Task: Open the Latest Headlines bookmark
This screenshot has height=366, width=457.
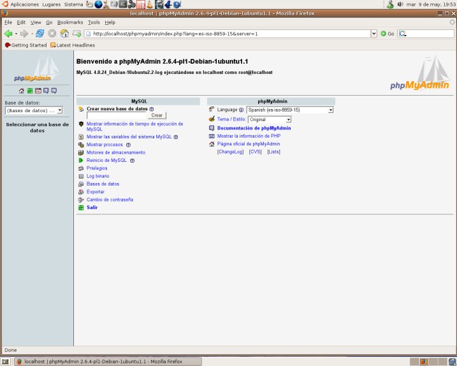Action: point(73,45)
